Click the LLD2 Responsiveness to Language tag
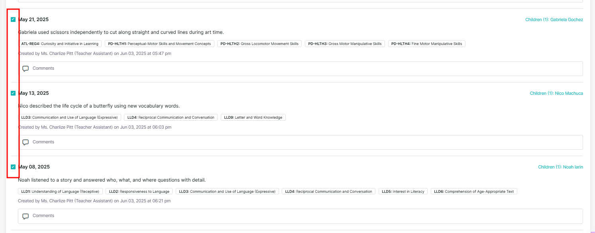 coord(139,192)
